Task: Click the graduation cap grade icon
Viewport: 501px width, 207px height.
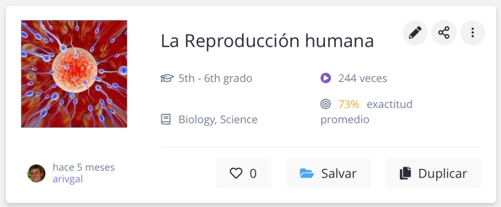Action: click(x=167, y=78)
